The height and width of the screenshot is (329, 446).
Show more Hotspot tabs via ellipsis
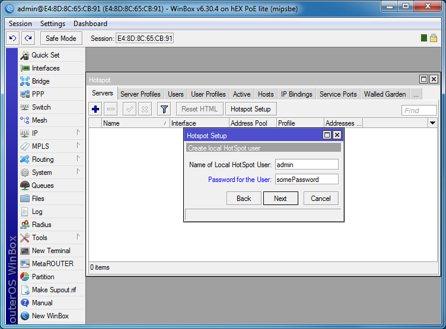(416, 94)
